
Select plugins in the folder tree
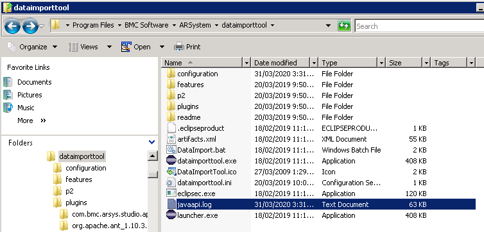pyautogui.click(x=76, y=203)
